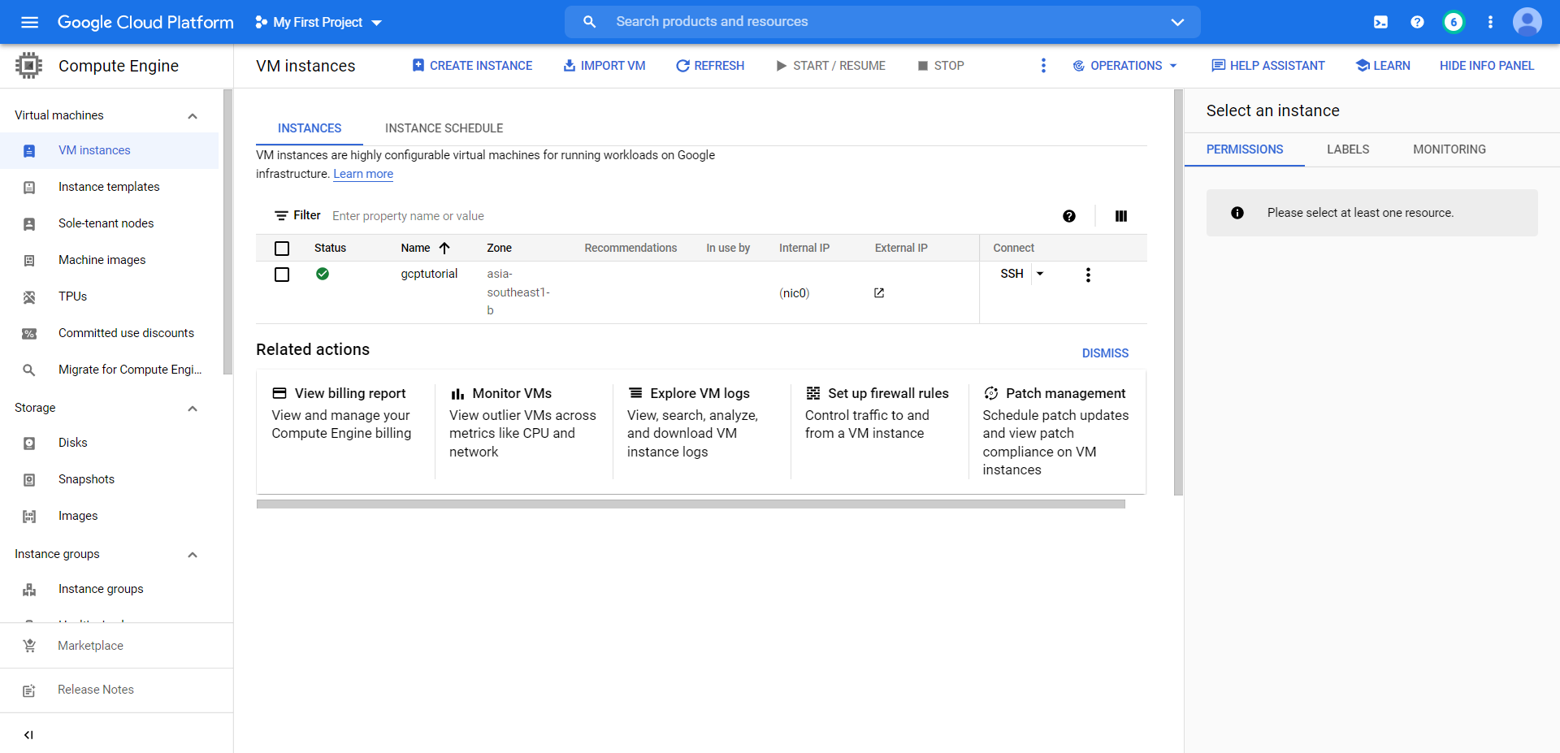Activate Cloud Shell terminal icon
1560x753 pixels.
1380,22
